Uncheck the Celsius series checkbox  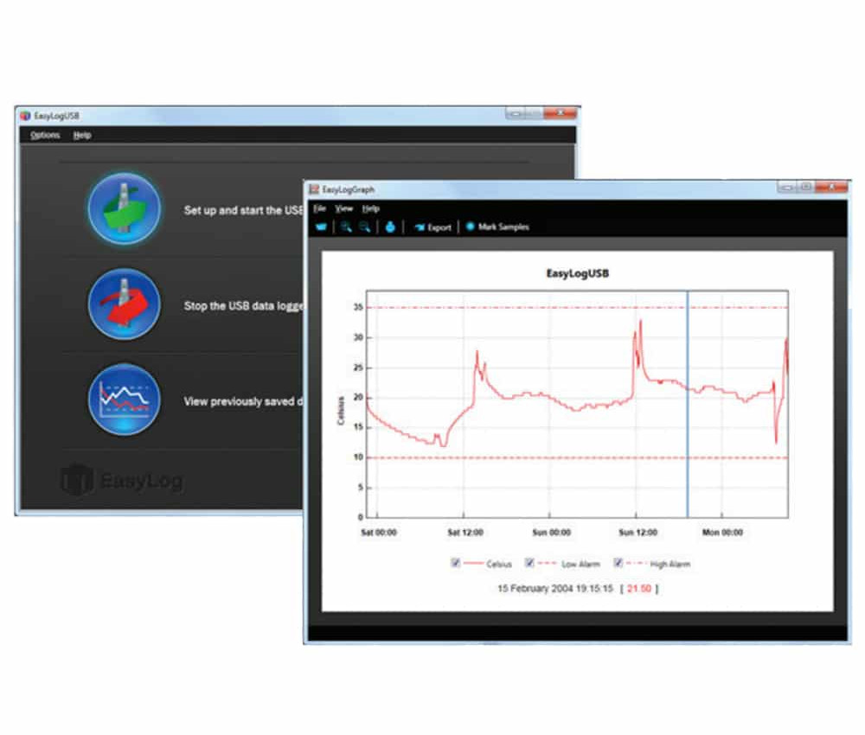pyautogui.click(x=455, y=563)
